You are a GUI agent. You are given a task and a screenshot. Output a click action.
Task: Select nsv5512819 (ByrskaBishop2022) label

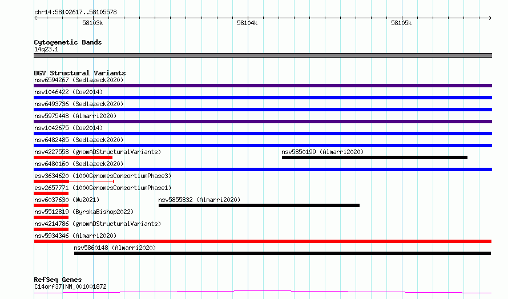84,212
